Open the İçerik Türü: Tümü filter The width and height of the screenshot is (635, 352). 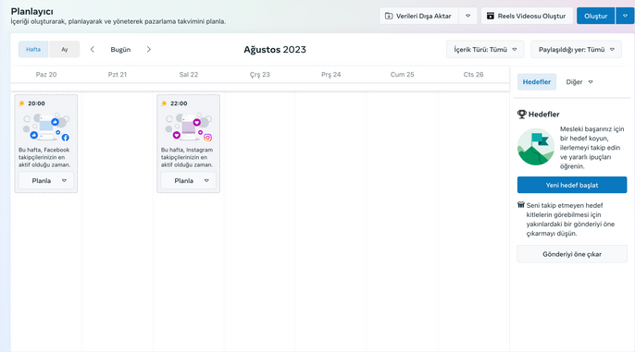(x=485, y=49)
